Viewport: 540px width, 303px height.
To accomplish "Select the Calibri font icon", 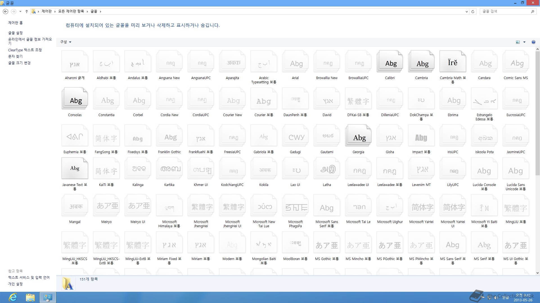I will 390,61.
